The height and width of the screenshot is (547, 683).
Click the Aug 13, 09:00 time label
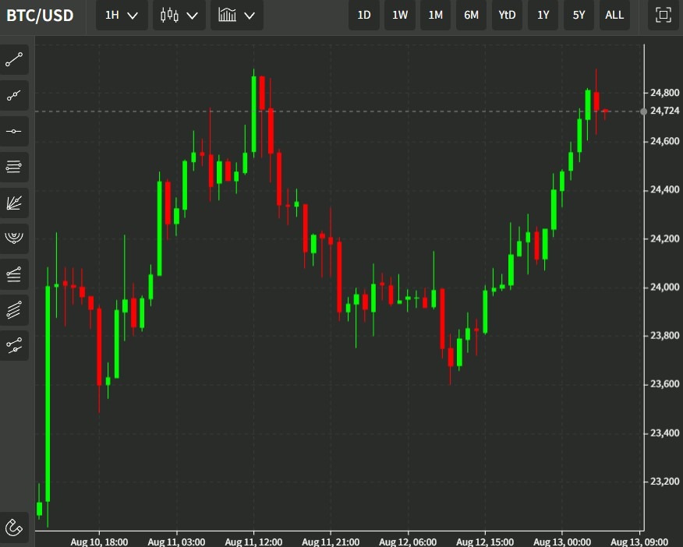[639, 542]
